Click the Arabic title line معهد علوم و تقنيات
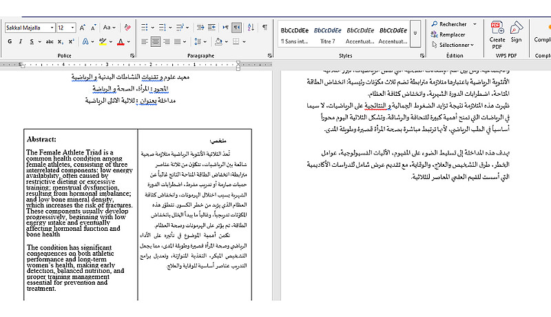The image size is (551, 317). [130, 77]
